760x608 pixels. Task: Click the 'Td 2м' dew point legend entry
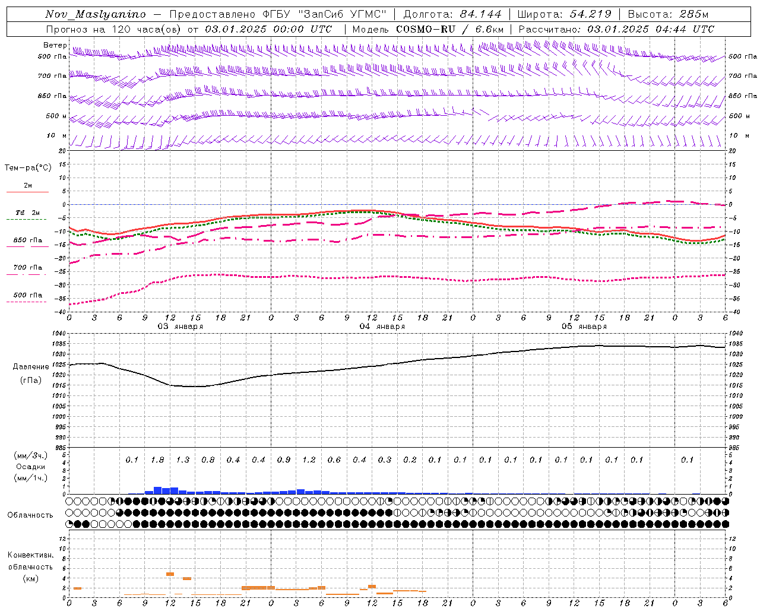[27, 213]
